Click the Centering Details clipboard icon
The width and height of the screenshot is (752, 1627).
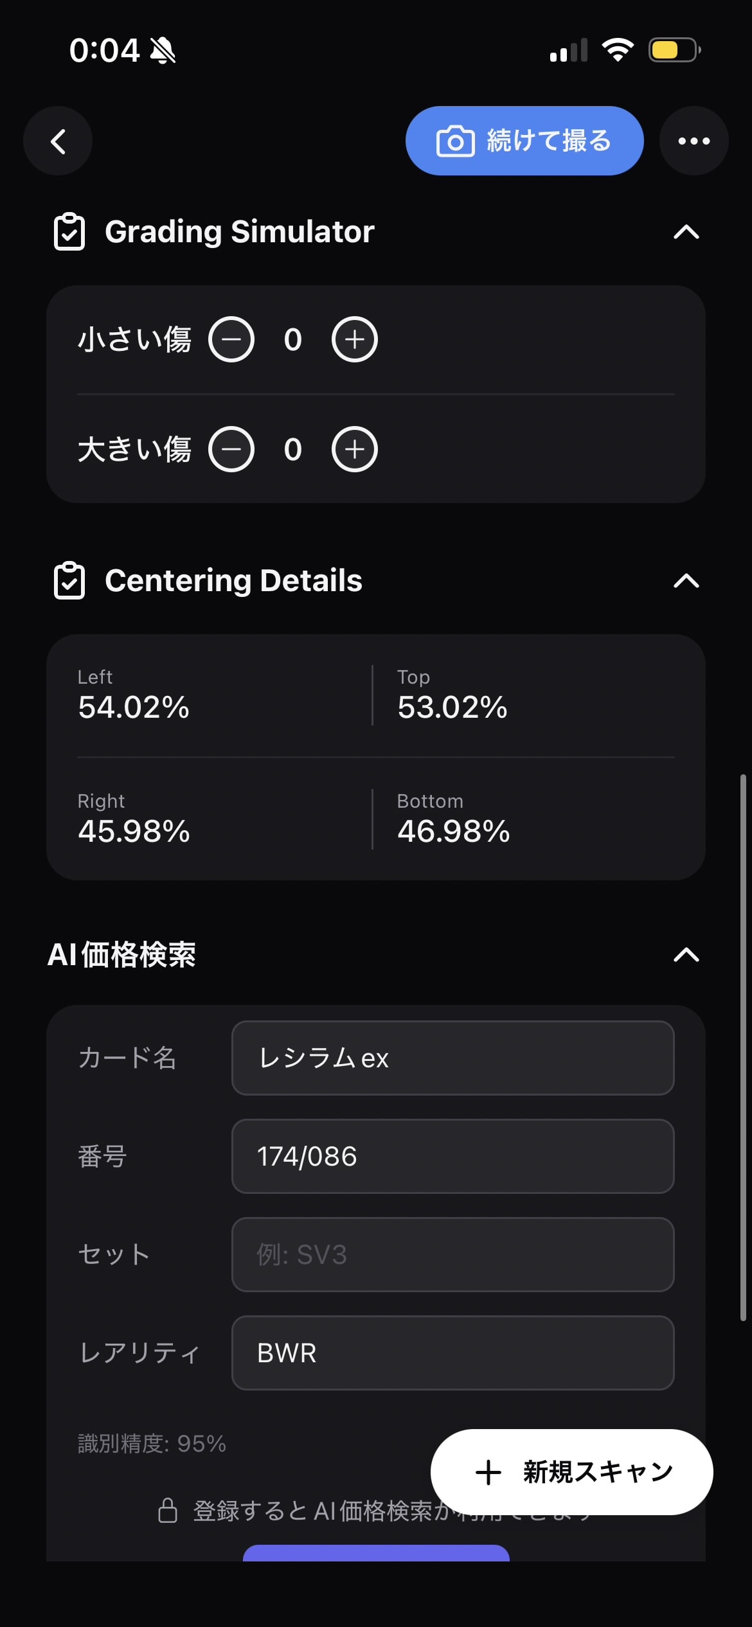click(x=69, y=580)
